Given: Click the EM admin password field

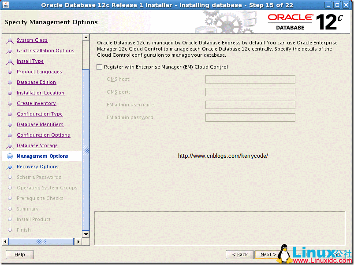Looking at the screenshot, I should (250, 117).
